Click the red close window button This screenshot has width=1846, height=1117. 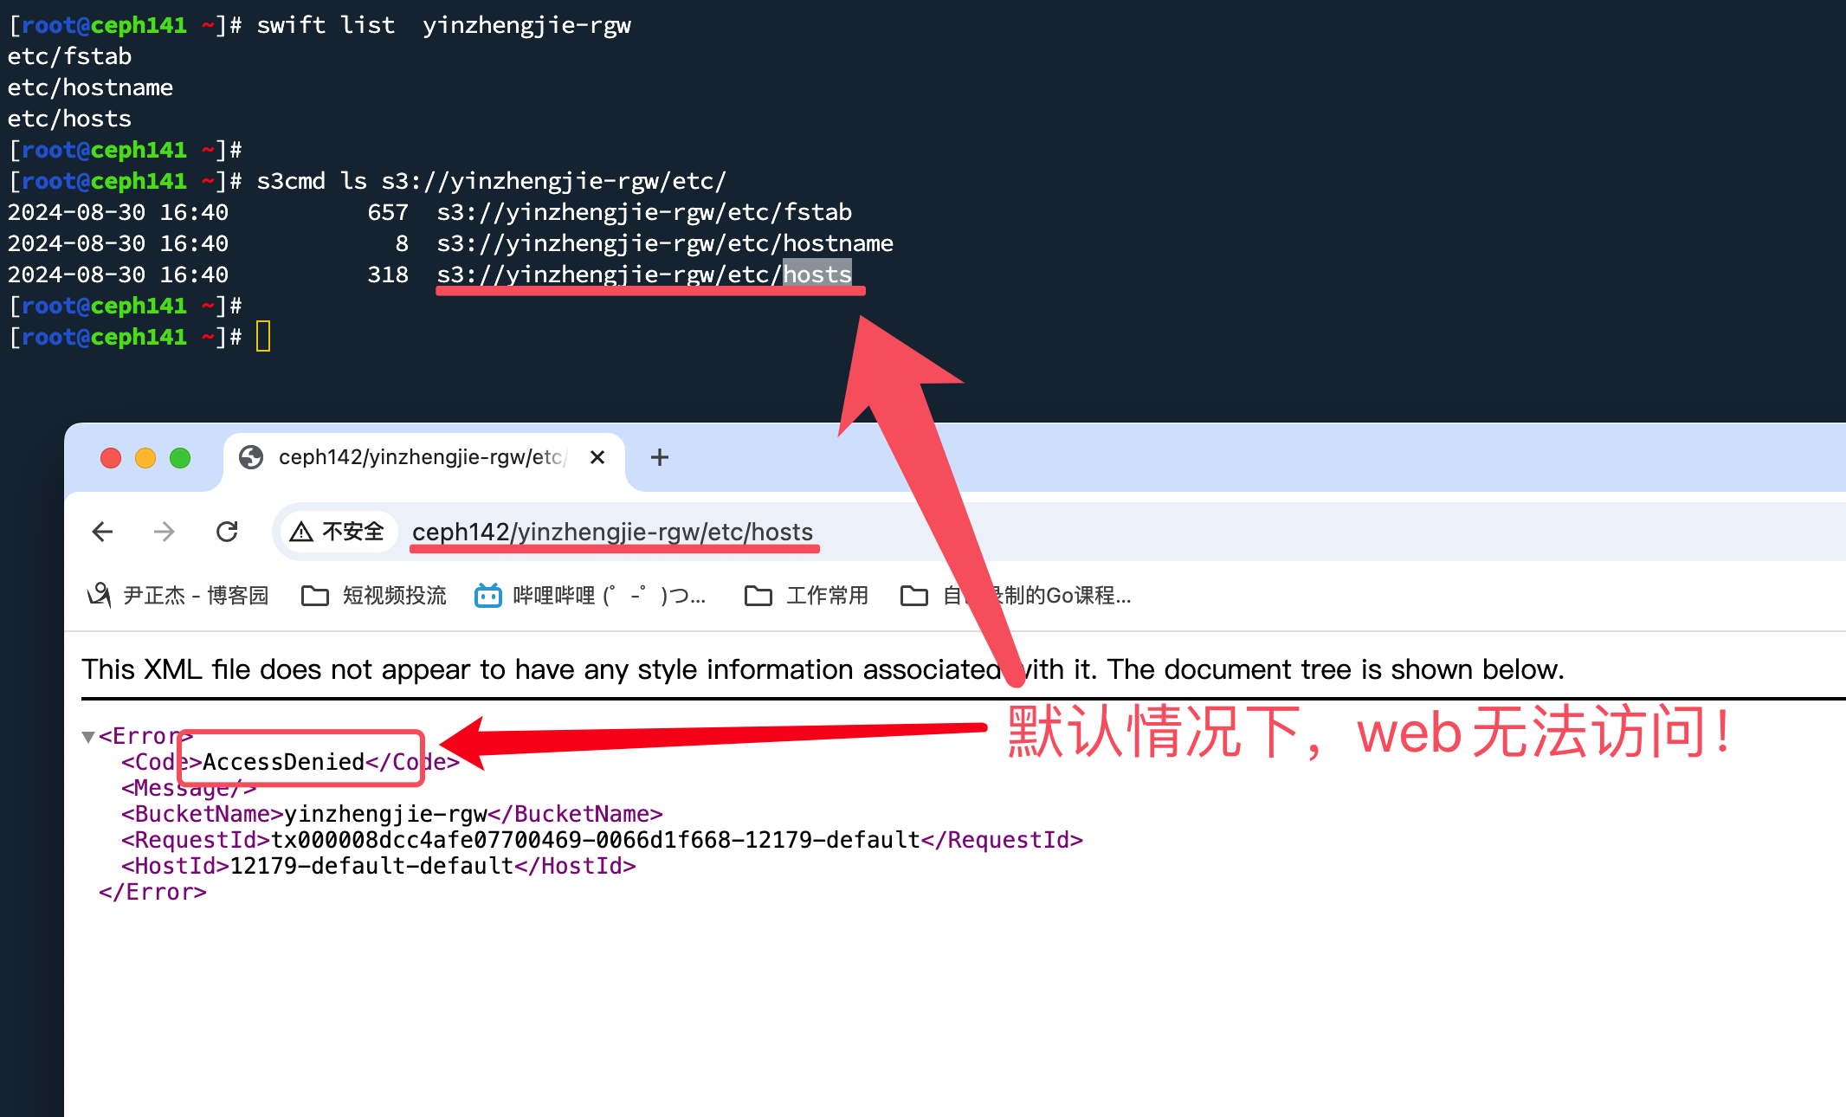111,458
